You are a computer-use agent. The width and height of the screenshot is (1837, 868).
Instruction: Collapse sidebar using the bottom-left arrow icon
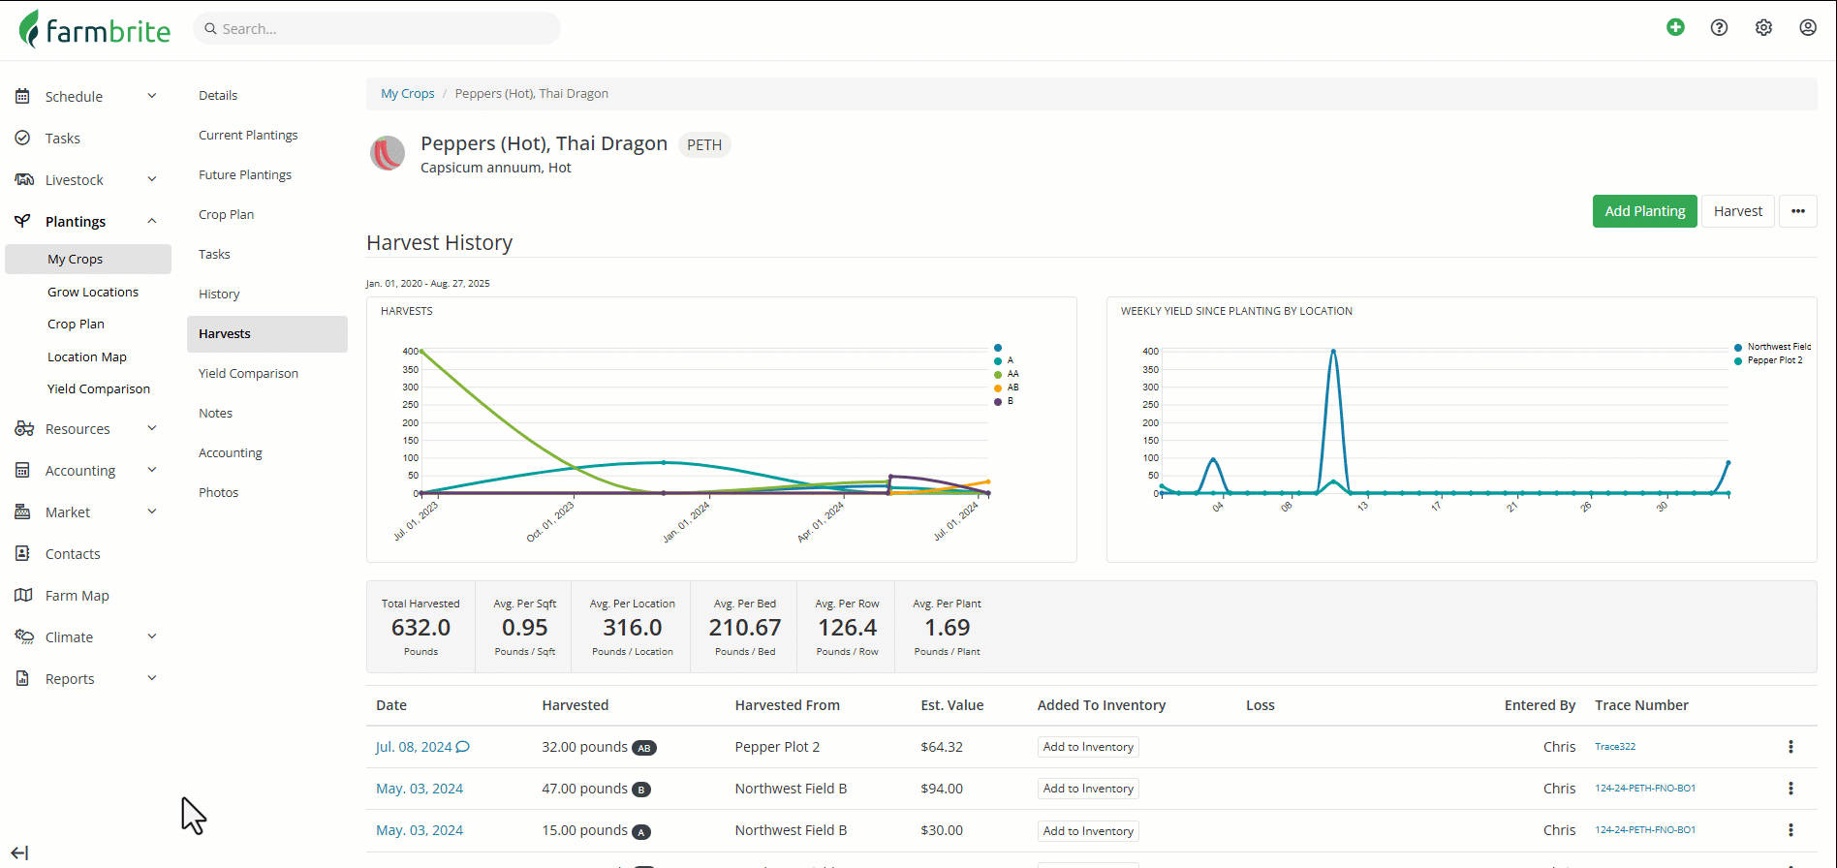[x=19, y=852]
